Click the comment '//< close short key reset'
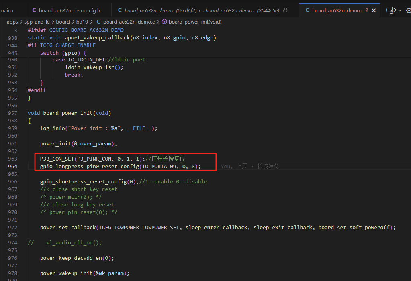 [x=79, y=189]
